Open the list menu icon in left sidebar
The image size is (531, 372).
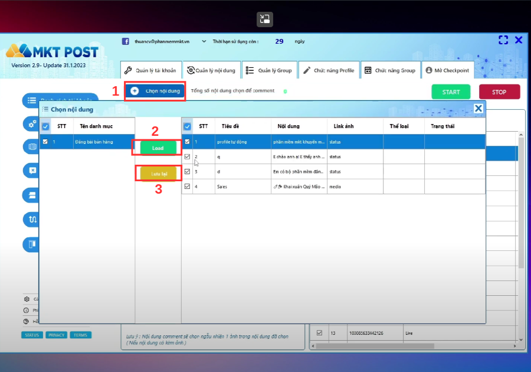pyautogui.click(x=32, y=100)
